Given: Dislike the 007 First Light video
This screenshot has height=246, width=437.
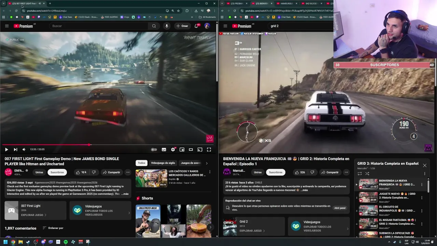Looking at the screenshot, I should [x=94, y=172].
